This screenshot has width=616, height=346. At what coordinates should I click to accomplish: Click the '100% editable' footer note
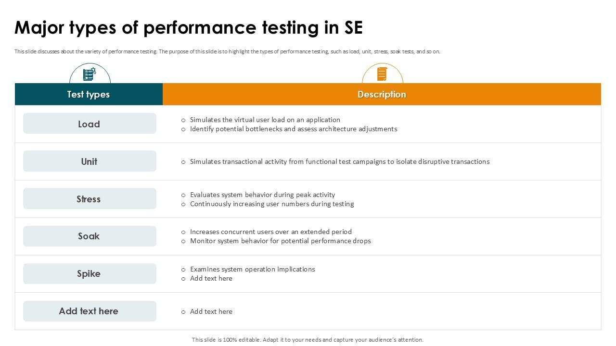coord(308,340)
